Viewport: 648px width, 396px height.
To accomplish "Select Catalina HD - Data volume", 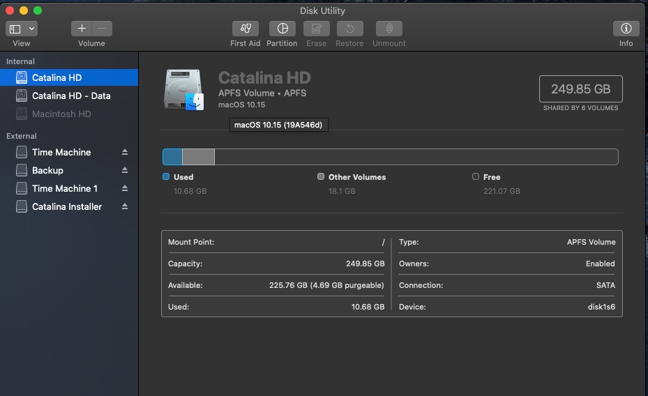I will pos(69,96).
